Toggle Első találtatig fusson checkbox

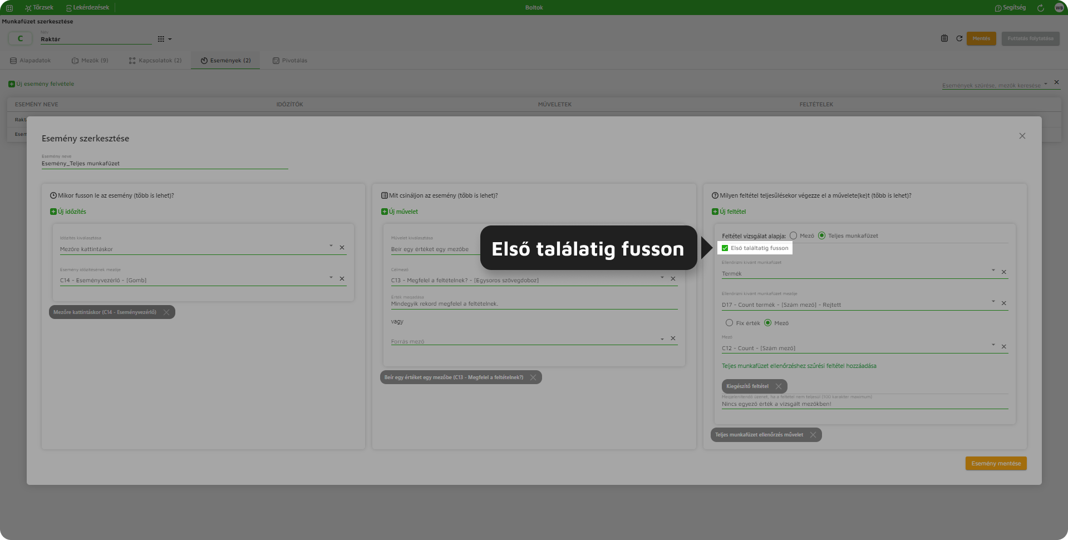coord(725,248)
